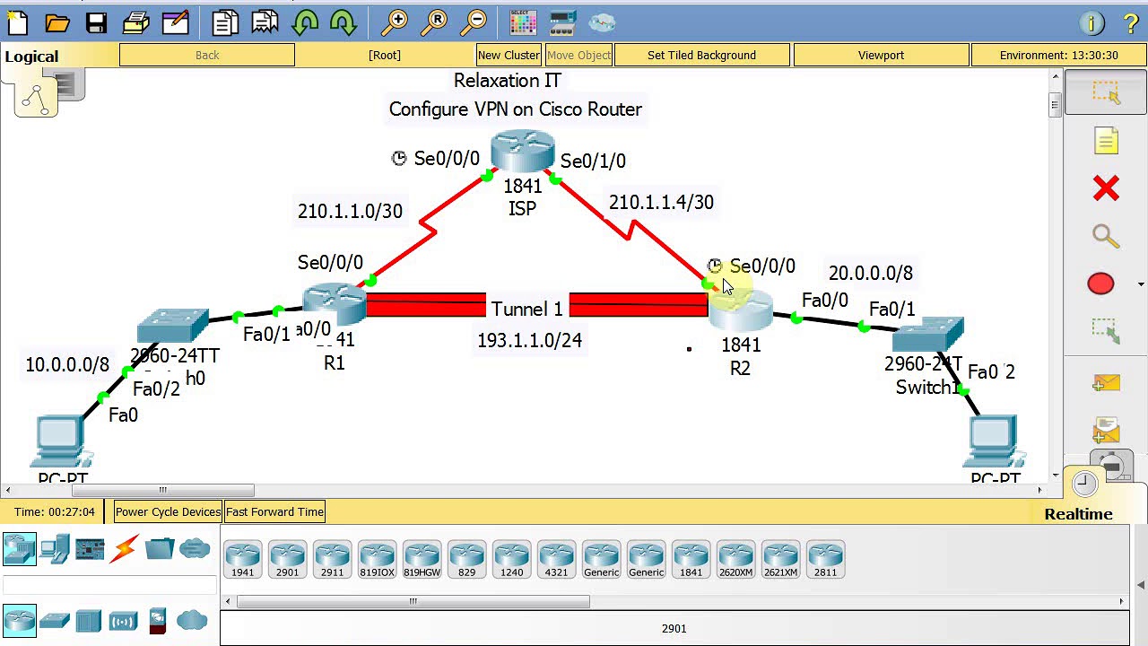
Task: Choose the Inspect magnifier tool
Action: (1106, 236)
